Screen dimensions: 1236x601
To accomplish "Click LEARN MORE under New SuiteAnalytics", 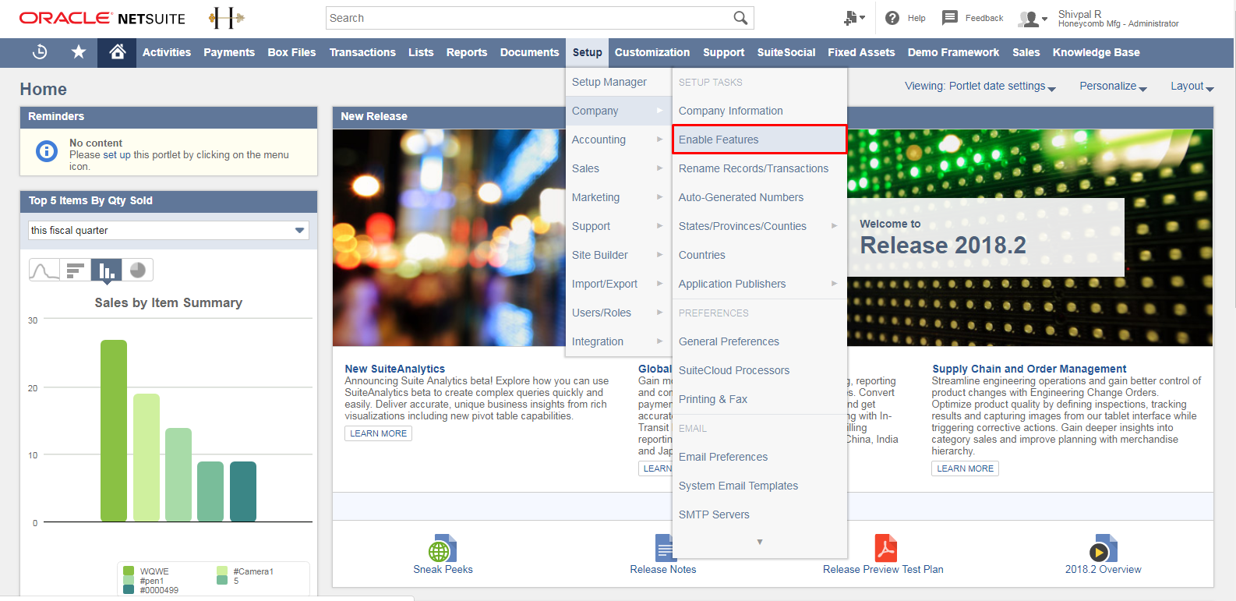I will (378, 433).
